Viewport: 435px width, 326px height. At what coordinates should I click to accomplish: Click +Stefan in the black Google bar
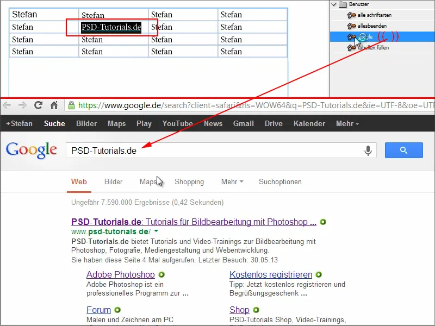[19, 123]
